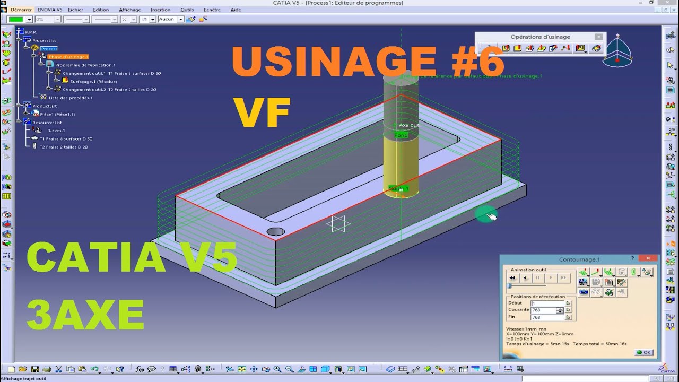This screenshot has height=382, width=679.
Task: Click the 3D compass in the viewport corner
Action: (x=617, y=51)
